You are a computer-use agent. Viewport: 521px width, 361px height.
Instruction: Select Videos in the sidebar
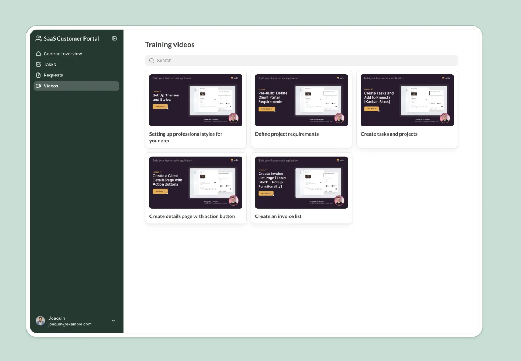click(77, 86)
